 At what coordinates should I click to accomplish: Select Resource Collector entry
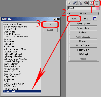point(22,74)
